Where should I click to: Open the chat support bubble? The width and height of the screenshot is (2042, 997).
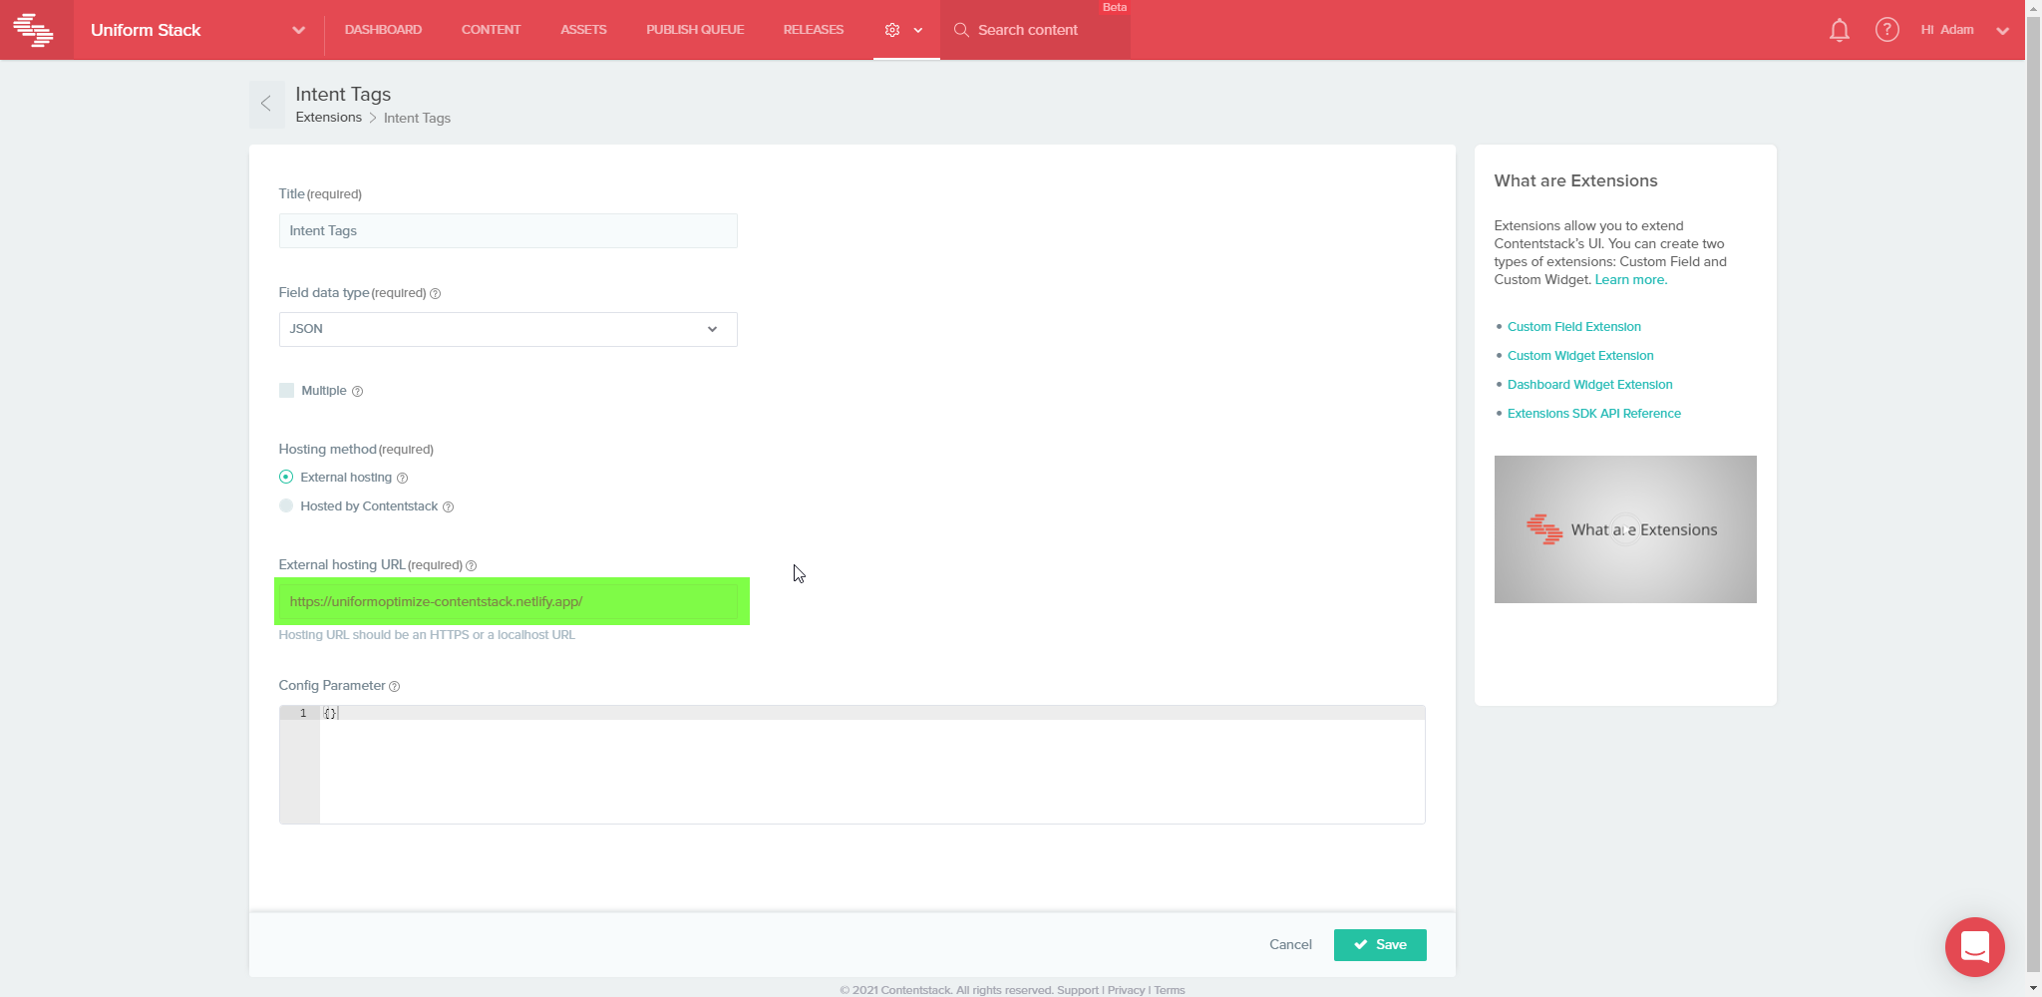coord(1974,946)
